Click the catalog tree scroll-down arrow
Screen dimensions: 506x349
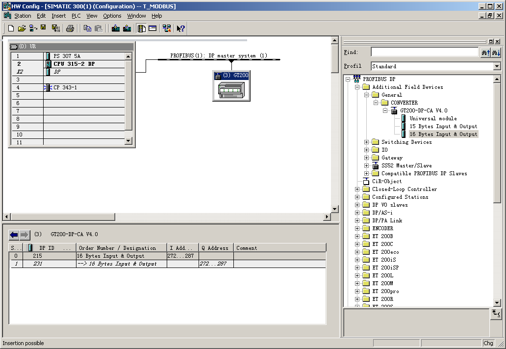(x=497, y=303)
